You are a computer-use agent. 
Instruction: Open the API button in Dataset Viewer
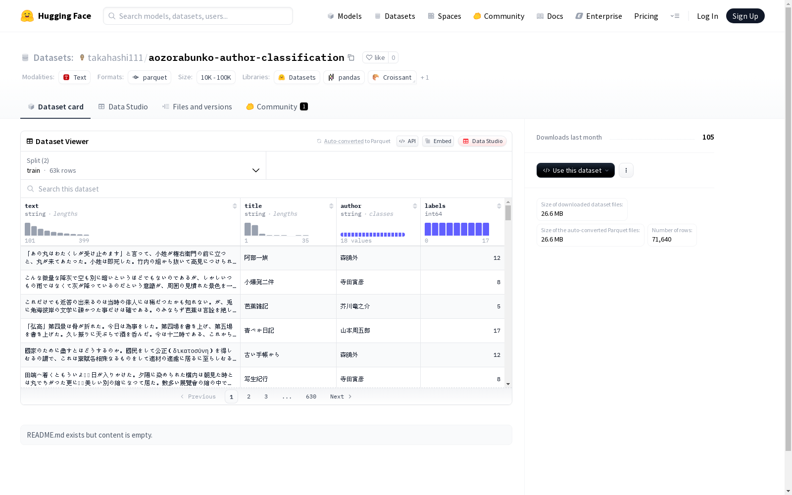coord(407,141)
